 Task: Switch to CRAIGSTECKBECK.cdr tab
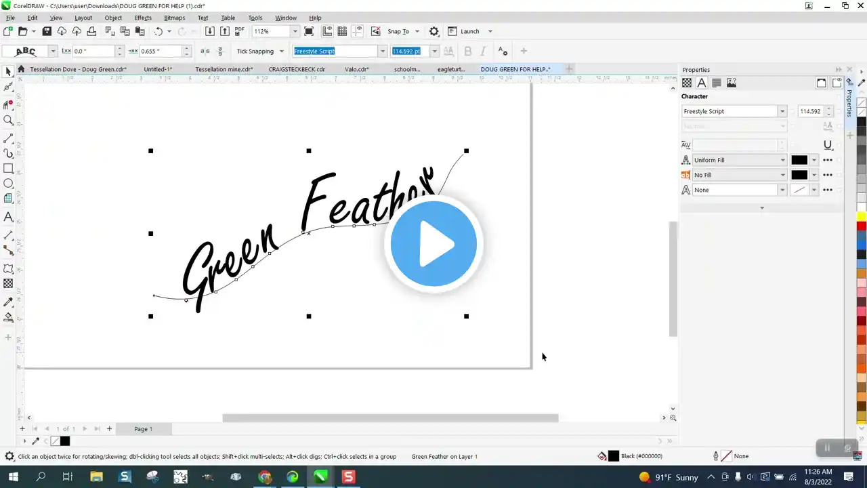(297, 69)
